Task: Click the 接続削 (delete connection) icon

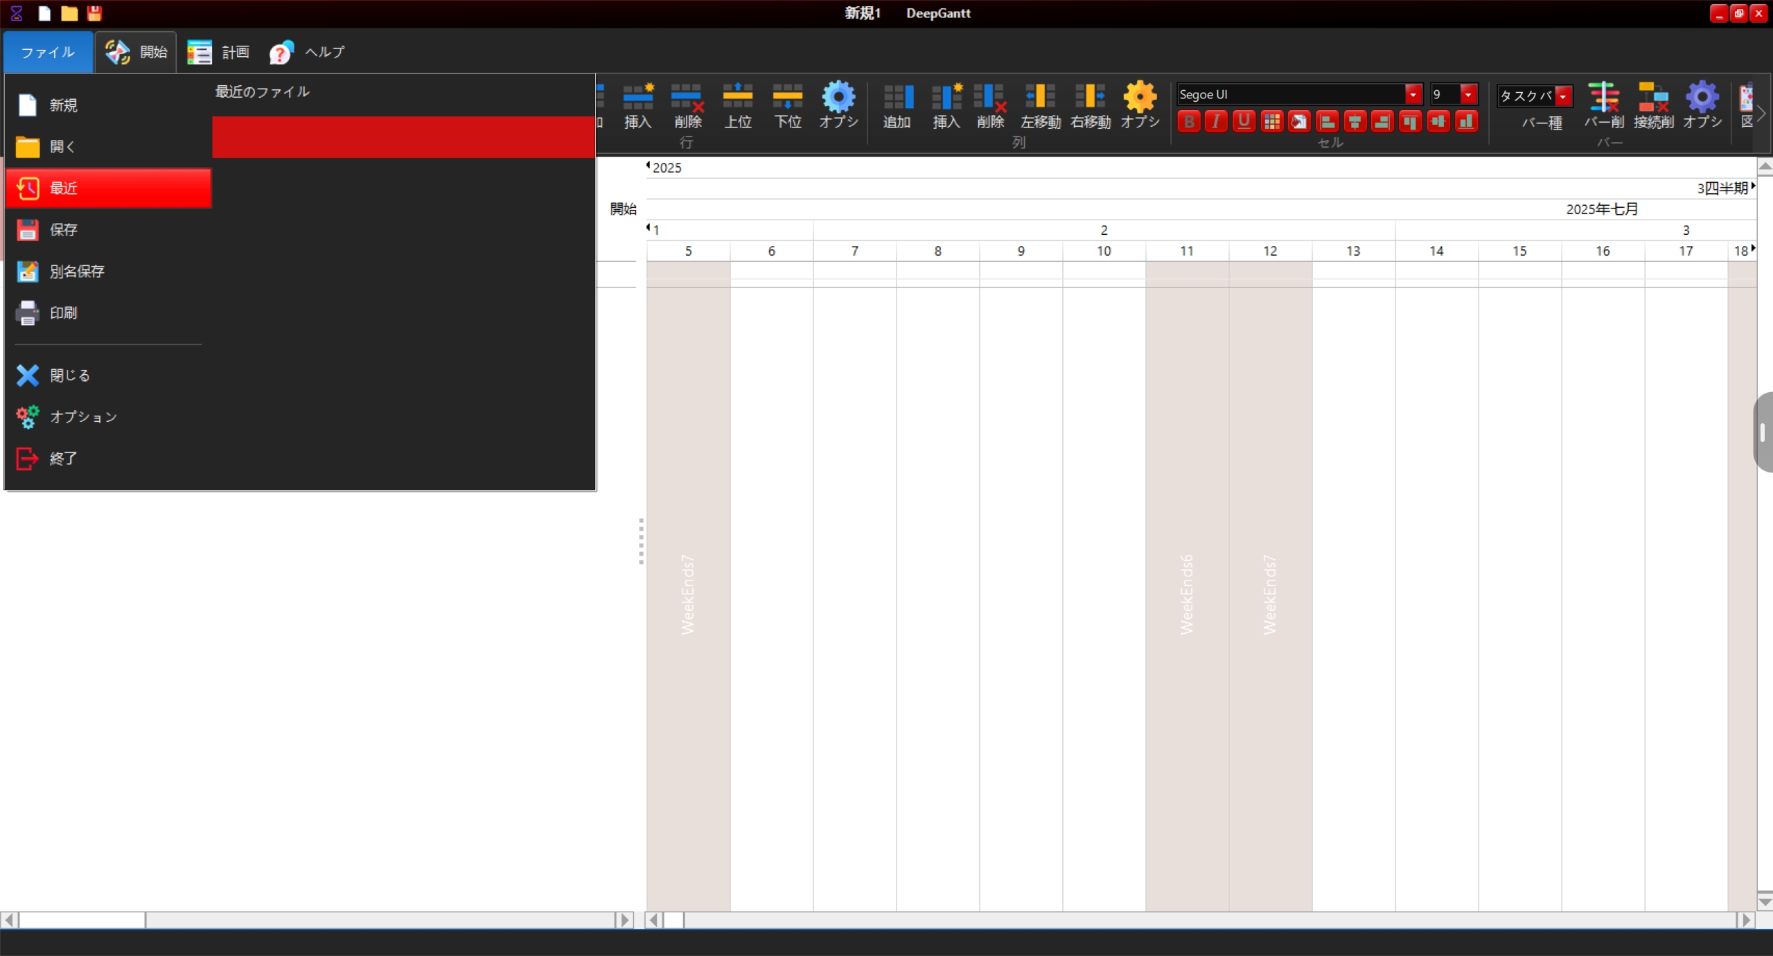Action: [x=1653, y=105]
